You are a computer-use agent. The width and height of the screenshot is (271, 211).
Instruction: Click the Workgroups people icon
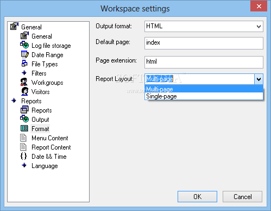pos(24,82)
